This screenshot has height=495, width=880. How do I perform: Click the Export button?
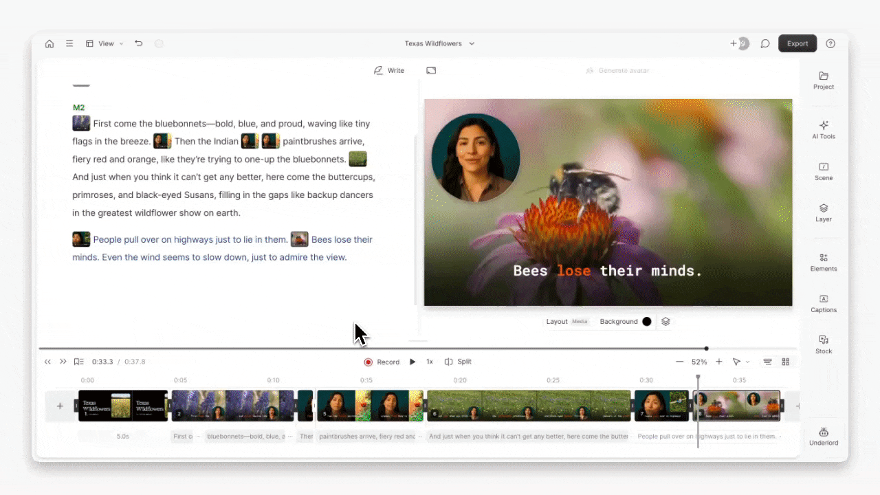pos(797,43)
